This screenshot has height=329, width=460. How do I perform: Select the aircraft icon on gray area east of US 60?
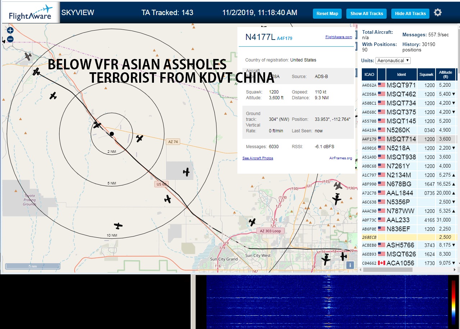[186, 172]
